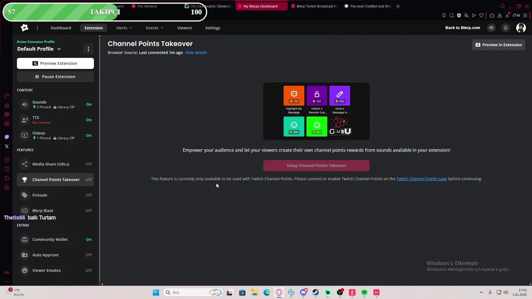Open browser sidebar settings gear

(x=7, y=187)
